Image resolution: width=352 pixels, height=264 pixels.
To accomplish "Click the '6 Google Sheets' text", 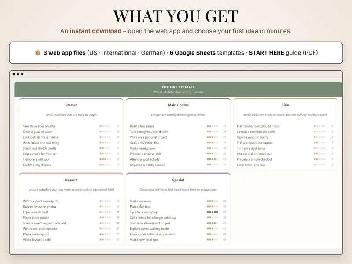I will click(193, 53).
